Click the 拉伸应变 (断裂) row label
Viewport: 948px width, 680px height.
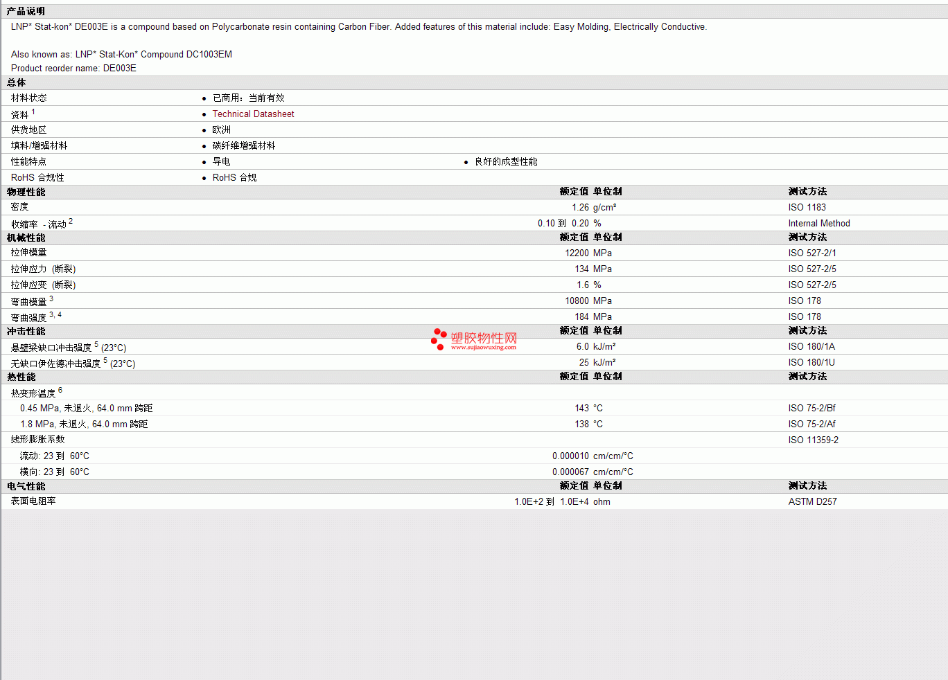tap(43, 285)
